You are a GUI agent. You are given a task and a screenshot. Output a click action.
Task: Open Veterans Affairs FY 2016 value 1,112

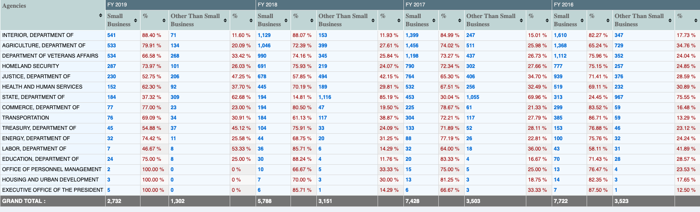(x=560, y=56)
